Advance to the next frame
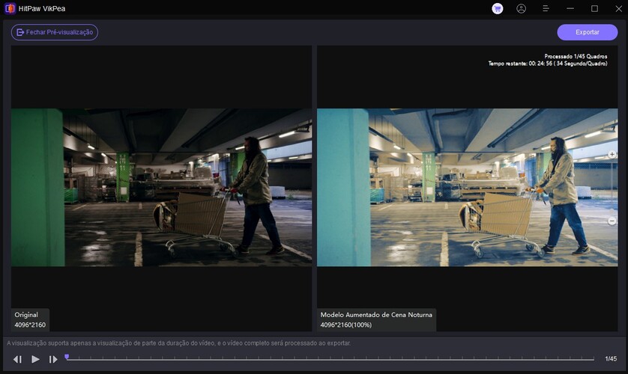The image size is (628, 374). [53, 360]
